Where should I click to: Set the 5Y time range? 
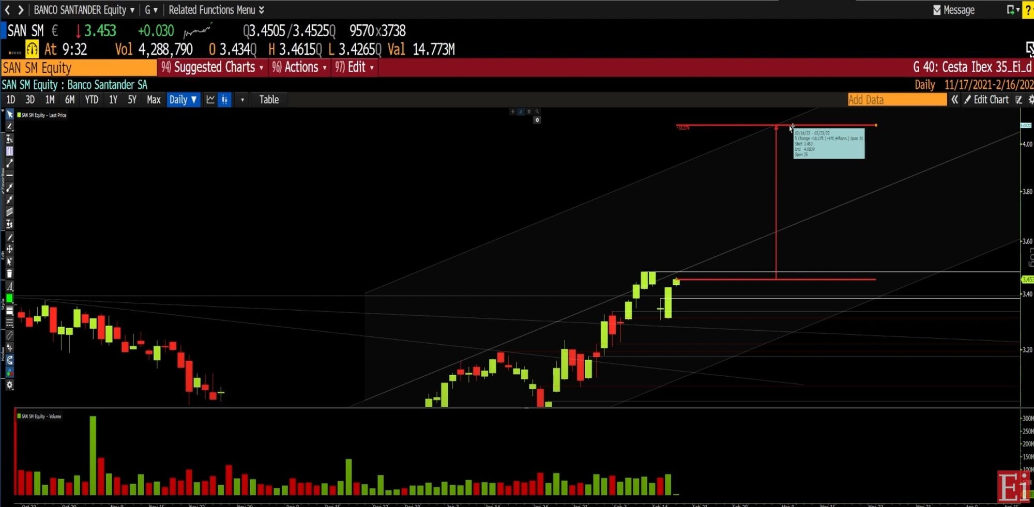coord(132,100)
